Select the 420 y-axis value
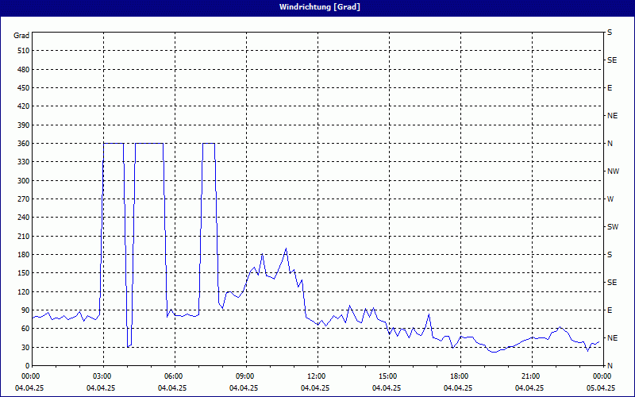 (x=24, y=106)
